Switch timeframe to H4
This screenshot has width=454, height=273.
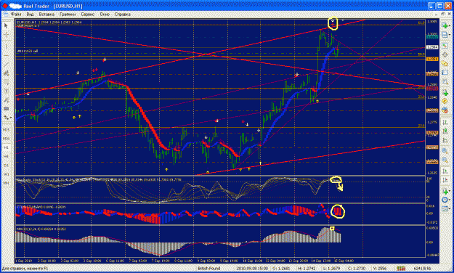6,157
